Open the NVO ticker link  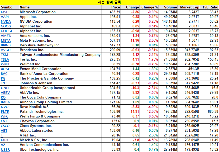pos(4,107)
